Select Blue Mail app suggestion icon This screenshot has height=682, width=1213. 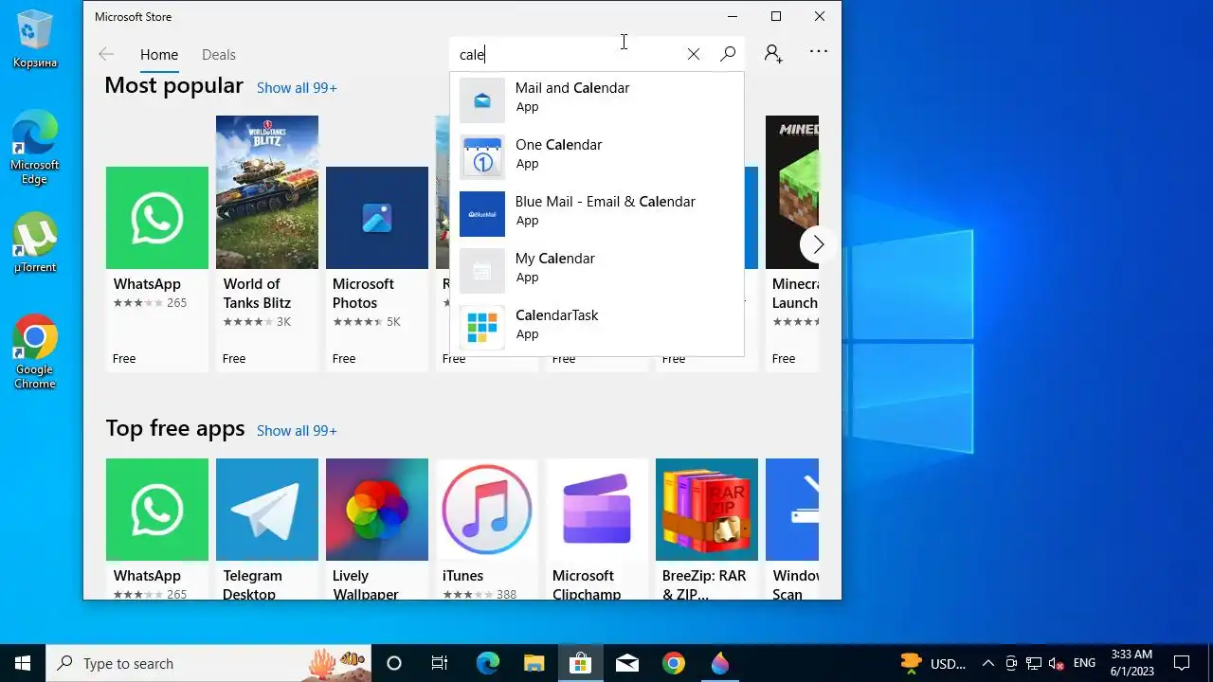pos(482,214)
